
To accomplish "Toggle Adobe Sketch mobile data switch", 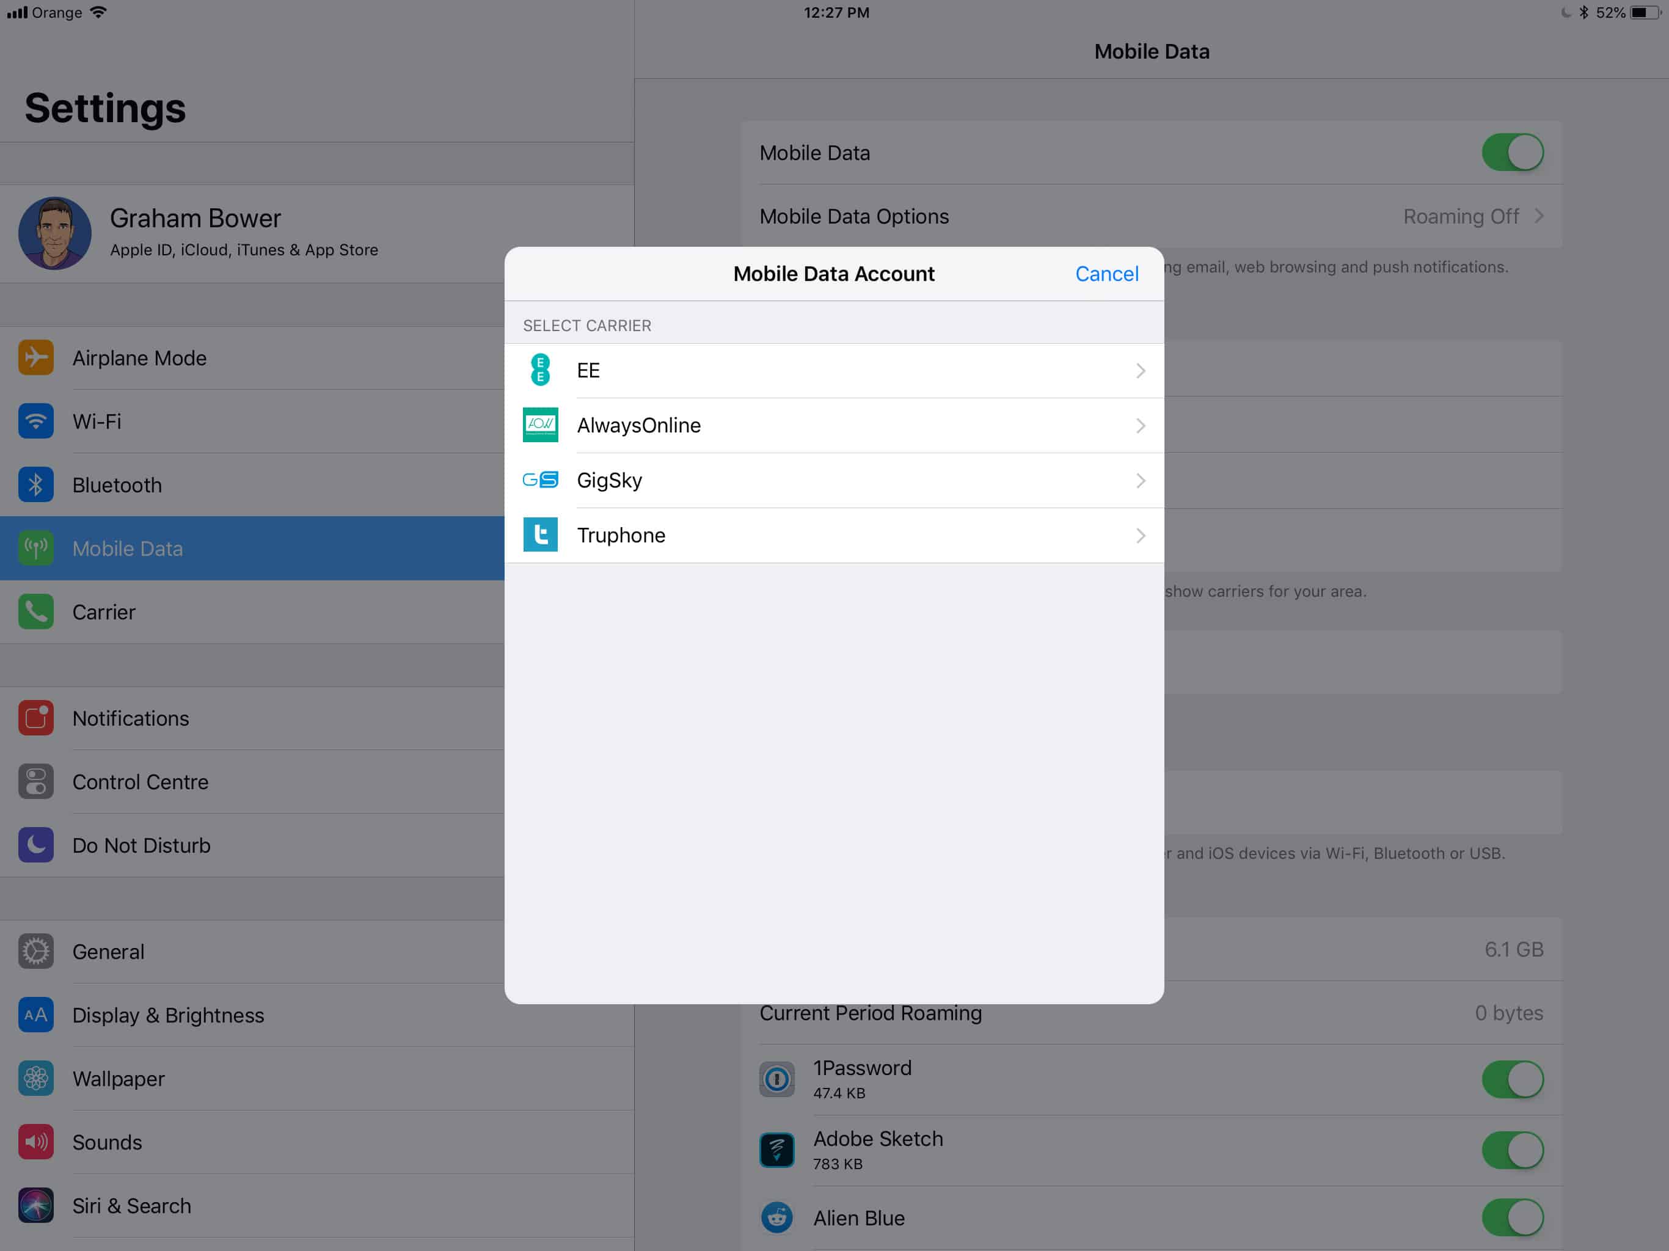I will (1511, 1150).
